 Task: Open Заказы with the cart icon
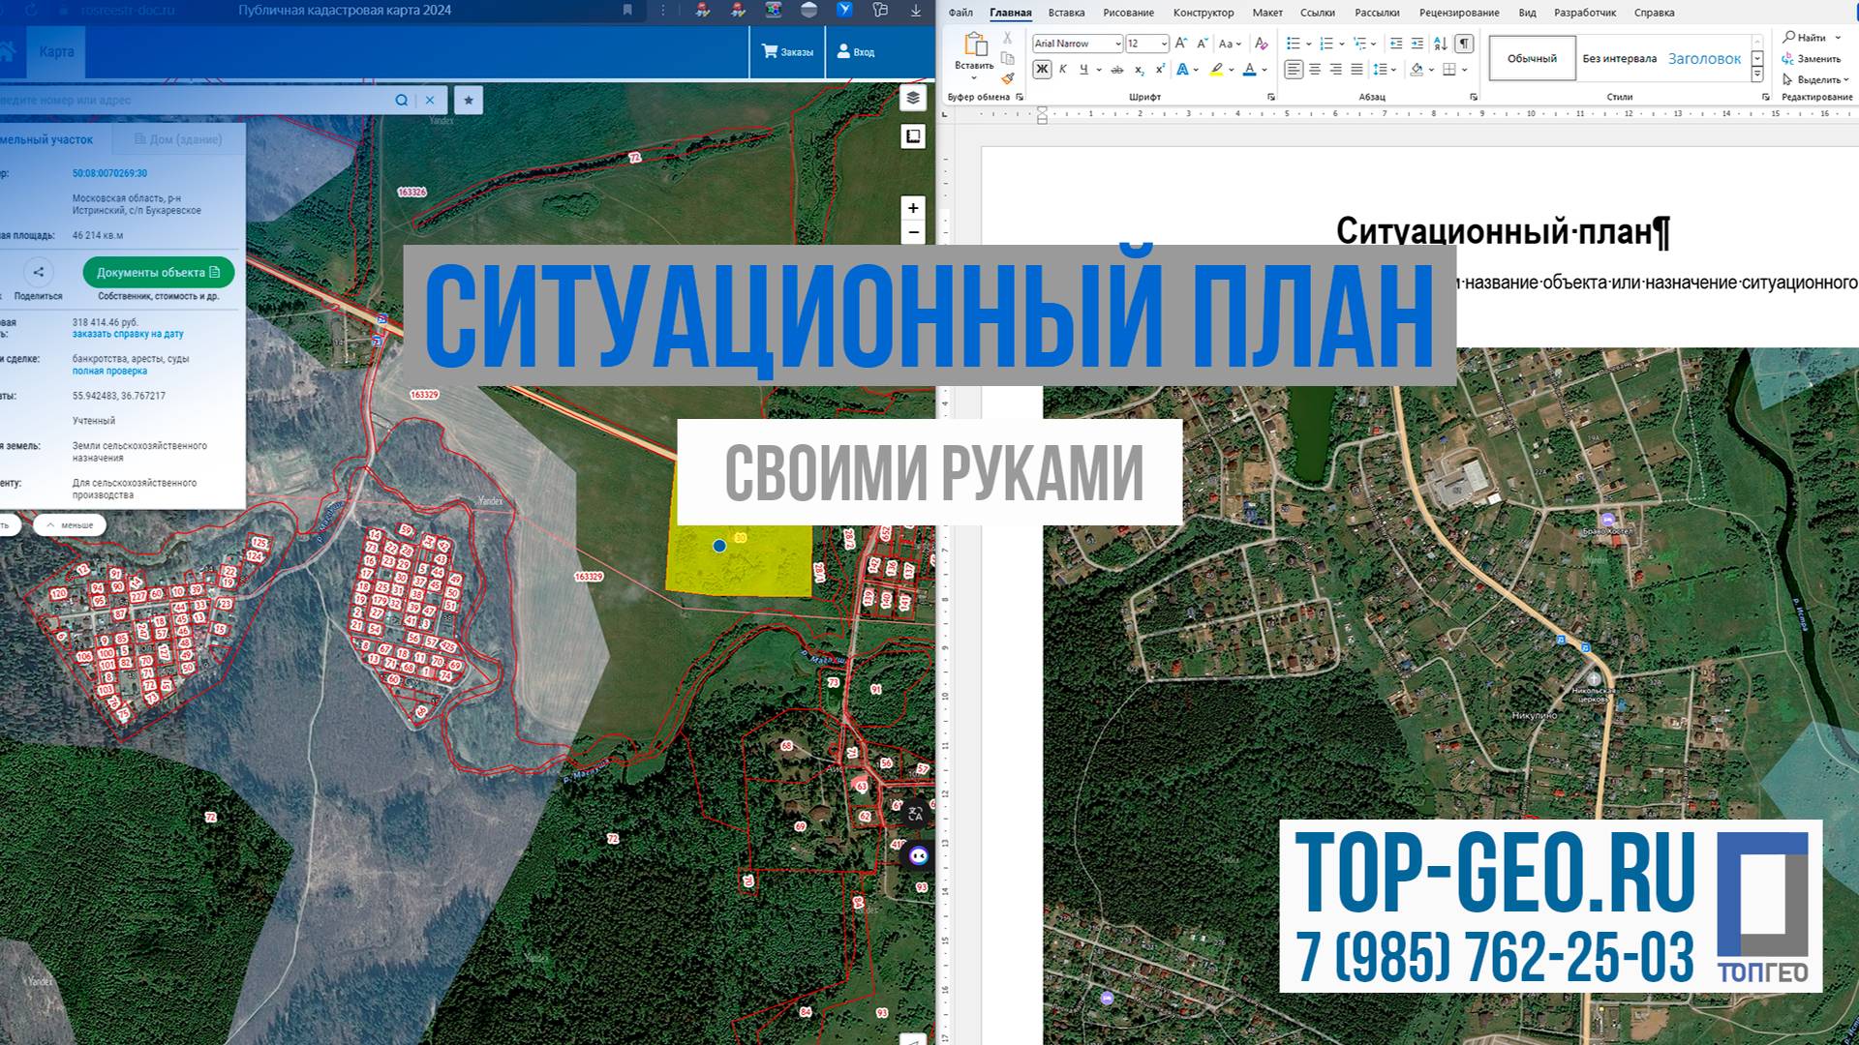(786, 50)
